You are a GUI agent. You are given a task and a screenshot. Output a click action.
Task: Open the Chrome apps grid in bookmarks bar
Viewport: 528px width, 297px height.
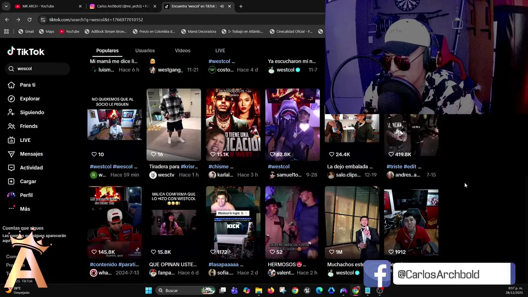[x=6, y=31]
